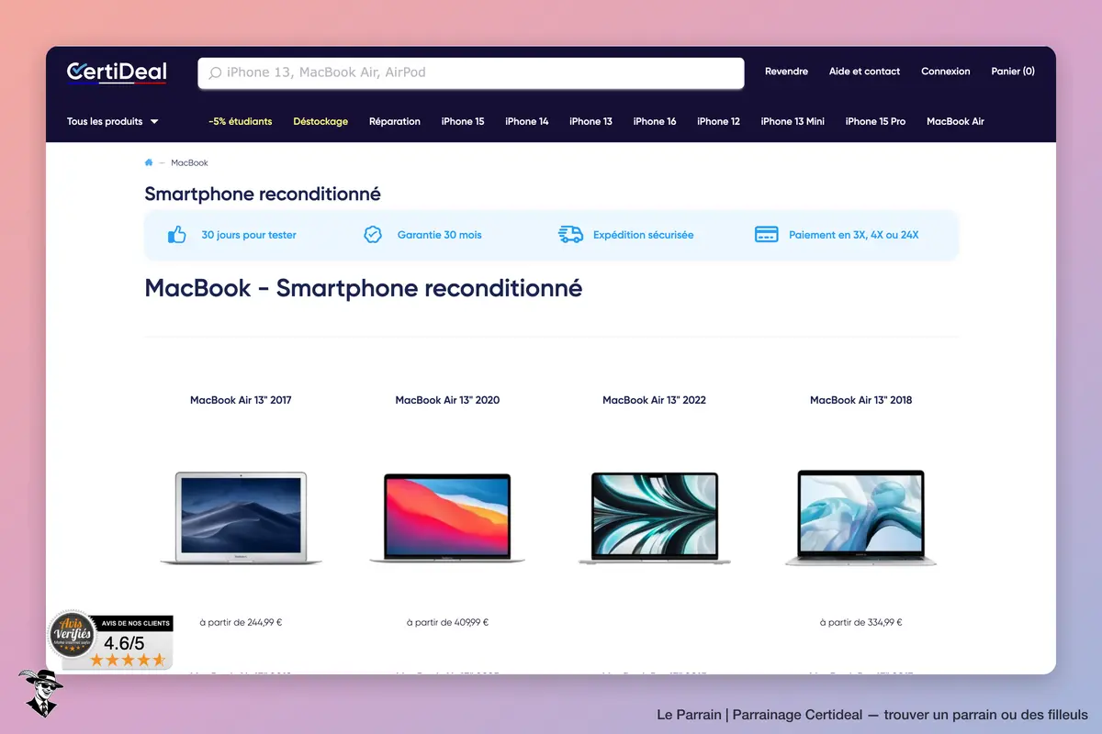The image size is (1102, 734).
Task: Click Expédition sécurisée text
Action: click(644, 235)
